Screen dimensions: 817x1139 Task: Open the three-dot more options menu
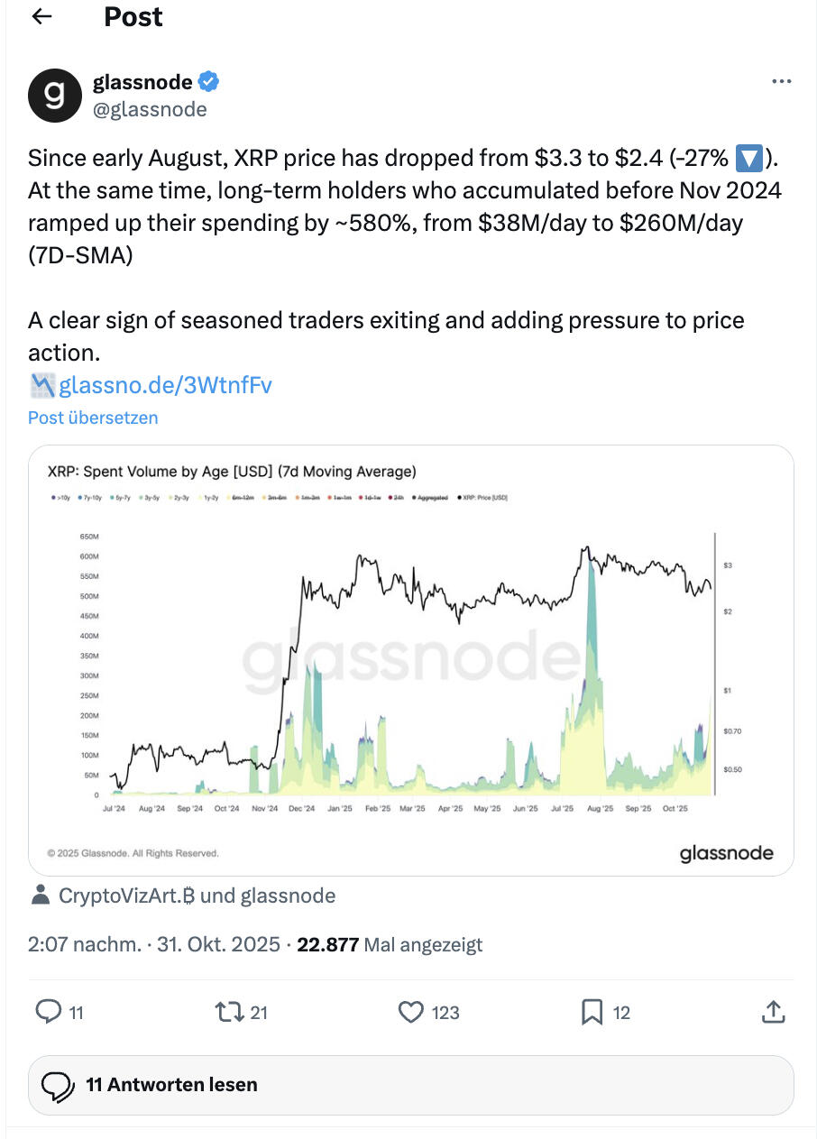coord(781,82)
